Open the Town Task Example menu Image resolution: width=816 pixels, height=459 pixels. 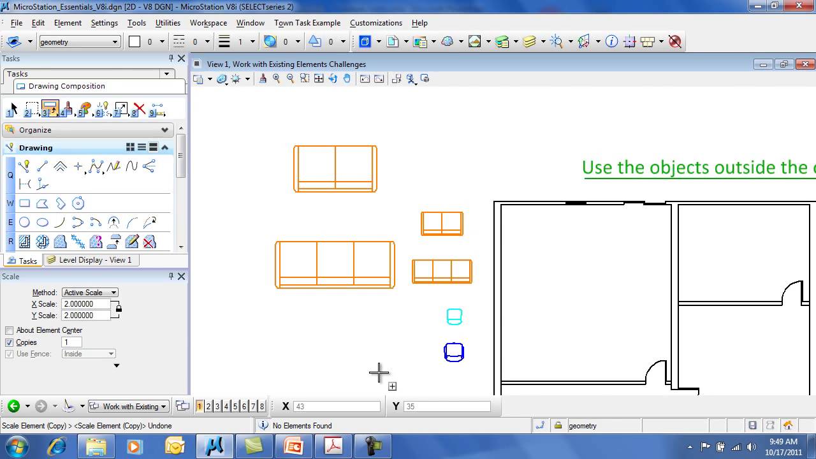coord(307,22)
